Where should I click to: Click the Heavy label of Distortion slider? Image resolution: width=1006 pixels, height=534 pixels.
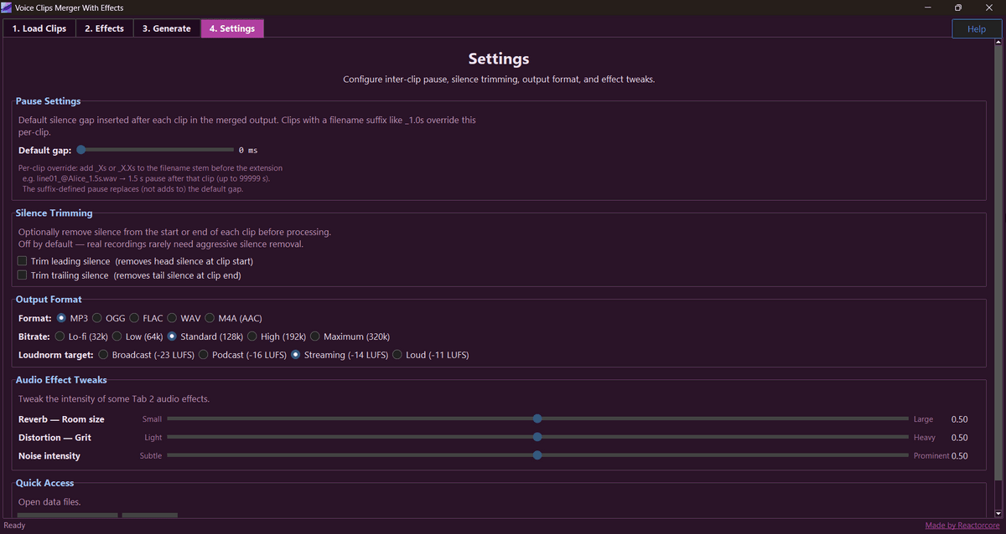[925, 438]
